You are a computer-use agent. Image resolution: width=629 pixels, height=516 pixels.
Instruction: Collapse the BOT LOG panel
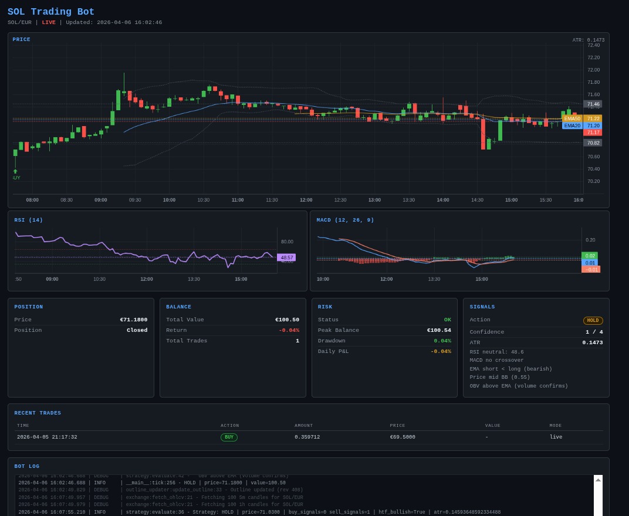[x=26, y=466]
